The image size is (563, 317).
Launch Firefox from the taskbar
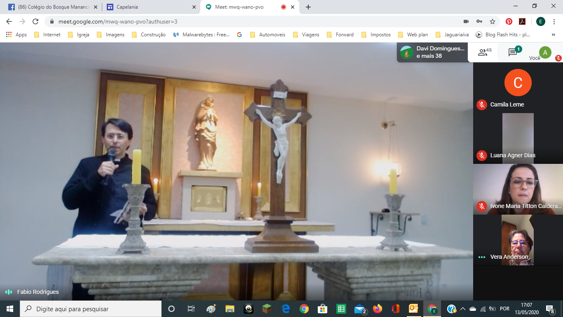(x=377, y=309)
